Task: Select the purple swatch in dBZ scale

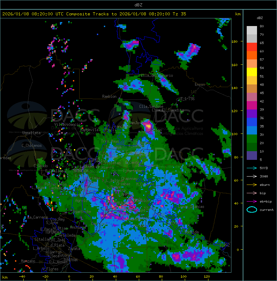Action: [x=252, y=113]
